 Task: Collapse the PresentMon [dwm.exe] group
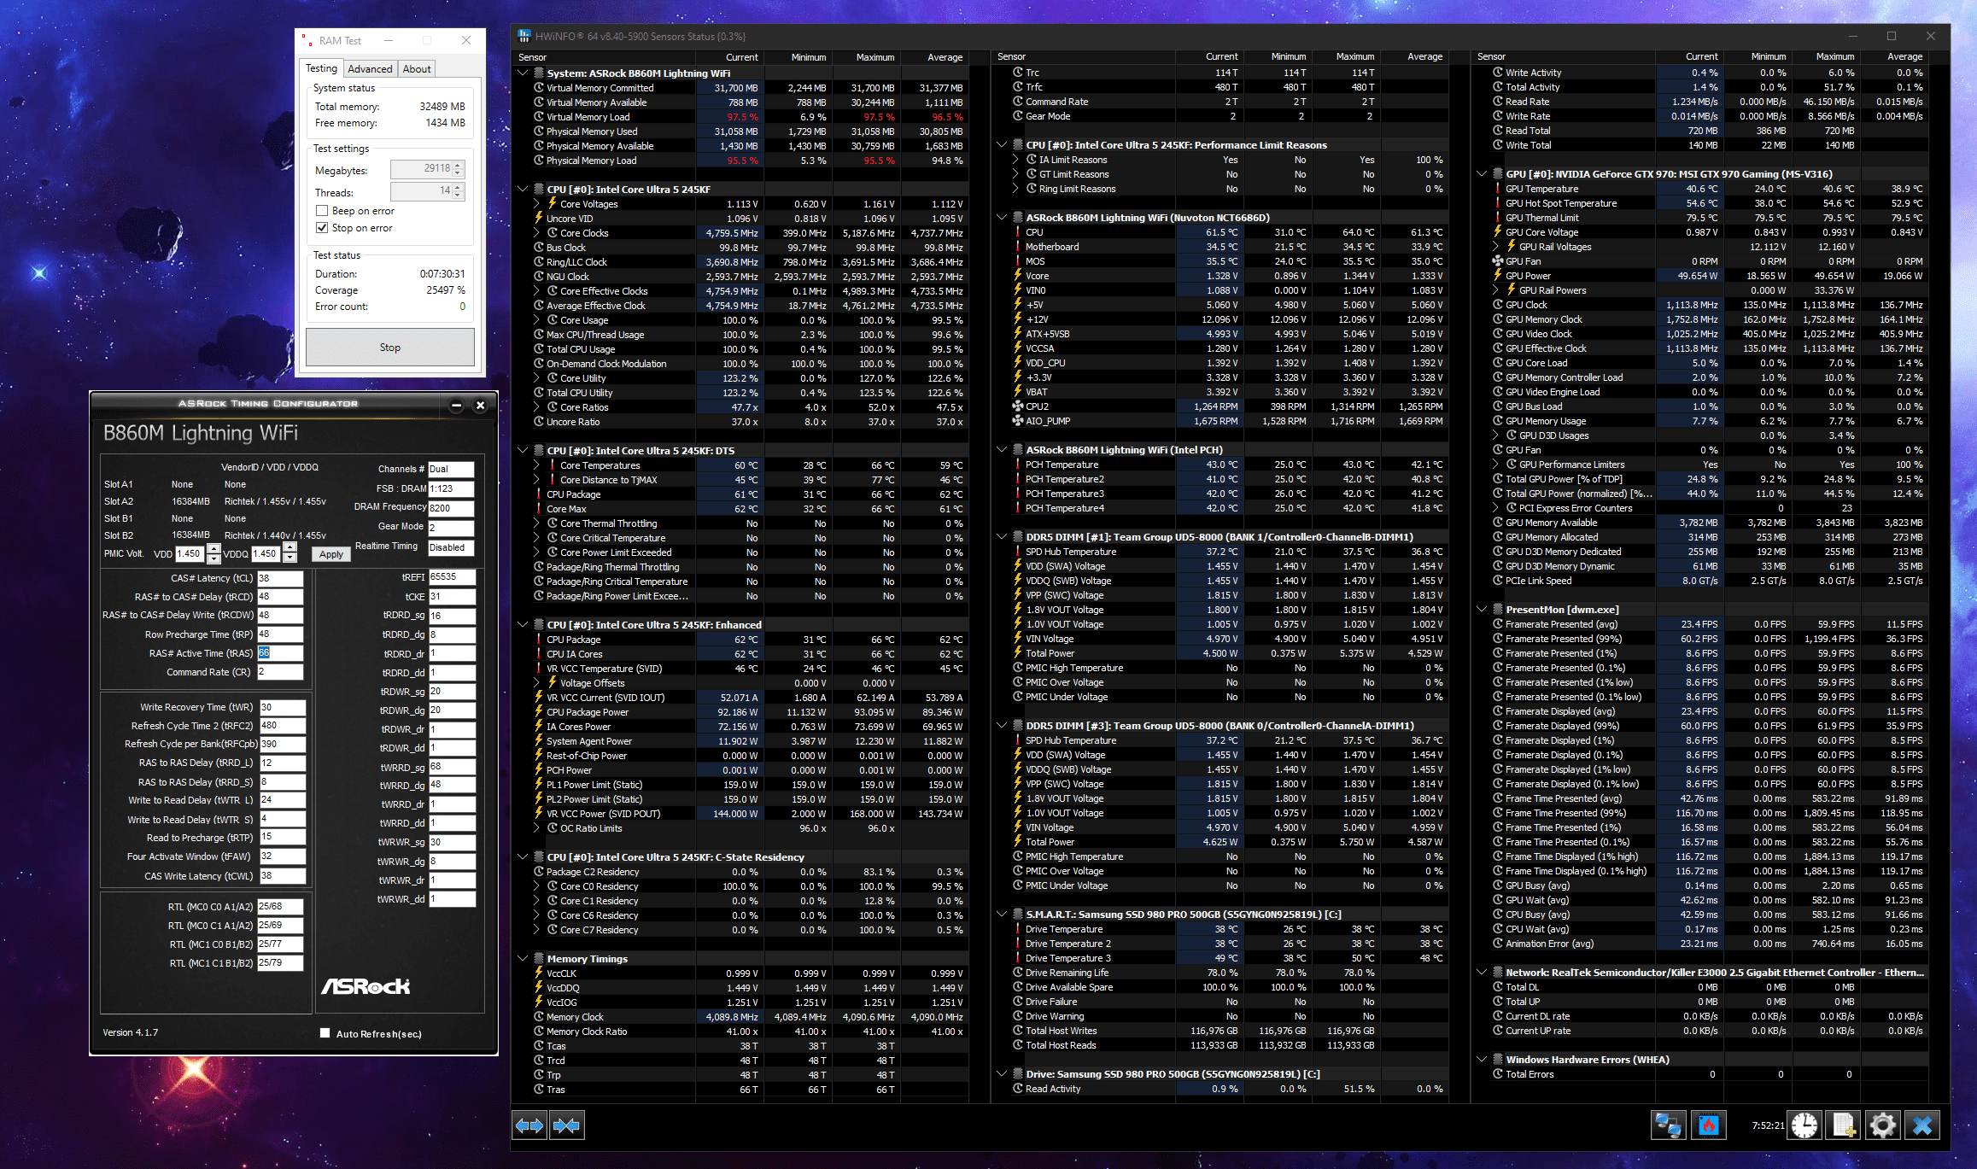(1482, 610)
